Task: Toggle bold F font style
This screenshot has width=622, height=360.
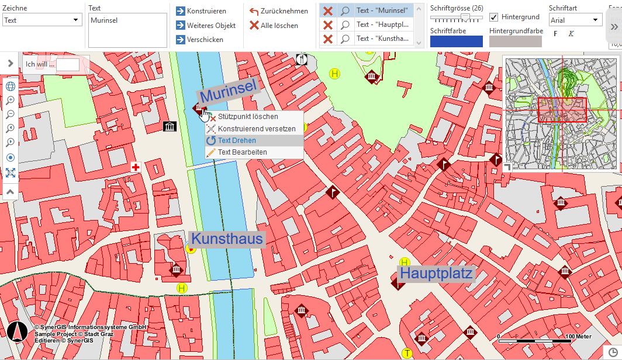Action: [x=556, y=34]
